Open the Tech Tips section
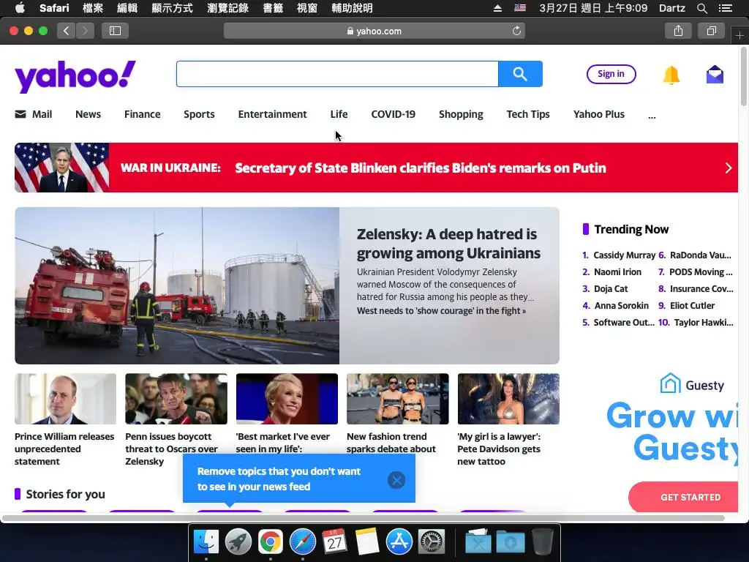Screen dimensions: 749x562 [528, 114]
